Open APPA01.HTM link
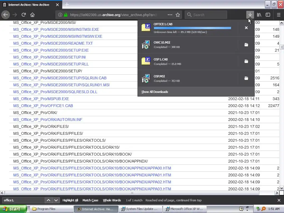This screenshot has width=284, height=213. [92, 175]
